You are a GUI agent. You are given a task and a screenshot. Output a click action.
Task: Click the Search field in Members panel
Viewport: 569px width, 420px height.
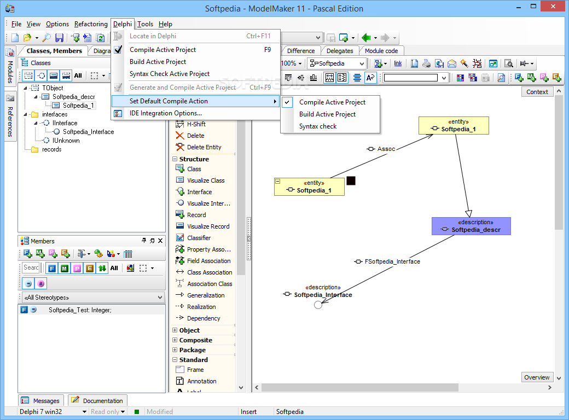point(31,267)
